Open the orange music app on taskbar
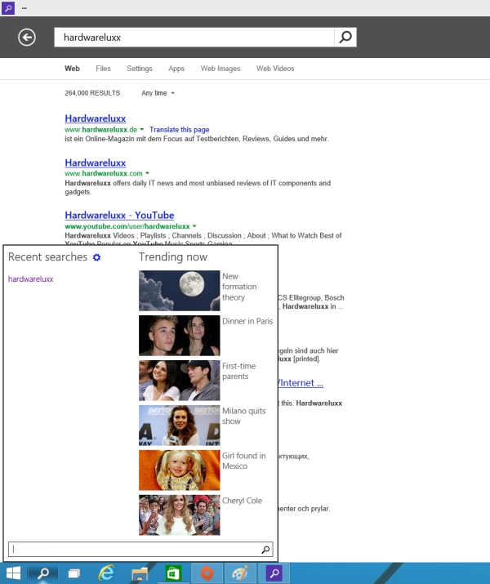The height and width of the screenshot is (584, 490). click(x=207, y=573)
